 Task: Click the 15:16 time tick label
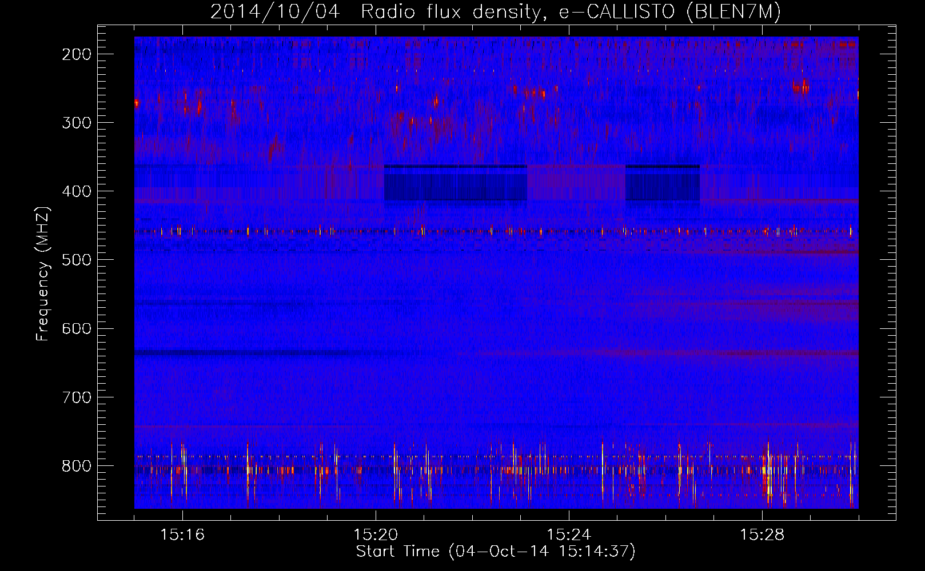[182, 535]
